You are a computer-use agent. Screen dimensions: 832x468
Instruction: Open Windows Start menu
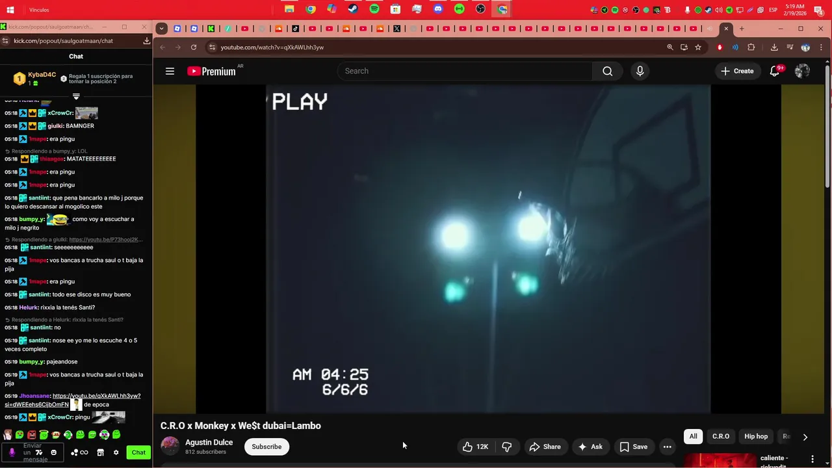click(10, 9)
